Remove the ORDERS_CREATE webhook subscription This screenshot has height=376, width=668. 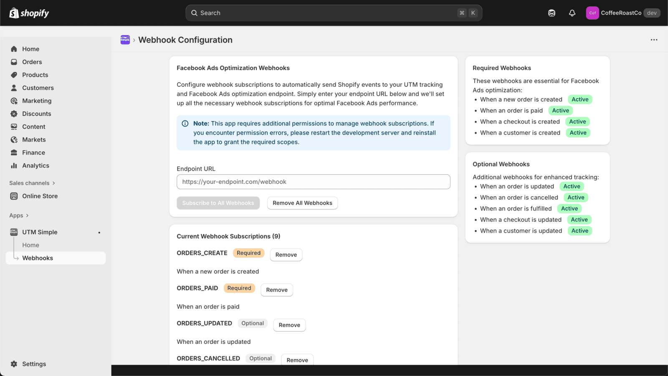point(286,254)
